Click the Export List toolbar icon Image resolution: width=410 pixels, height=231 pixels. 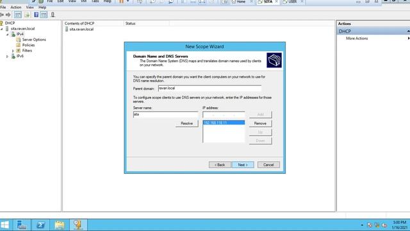click(27, 15)
